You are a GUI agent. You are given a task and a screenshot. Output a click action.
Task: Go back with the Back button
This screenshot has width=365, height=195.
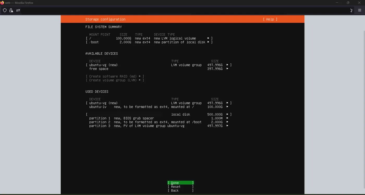pos(181,191)
